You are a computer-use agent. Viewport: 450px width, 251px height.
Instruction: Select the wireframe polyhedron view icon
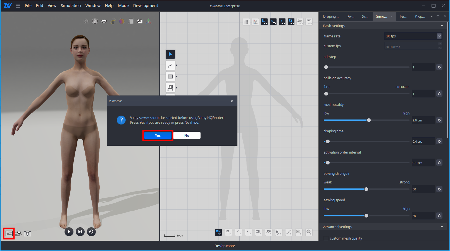(86, 21)
